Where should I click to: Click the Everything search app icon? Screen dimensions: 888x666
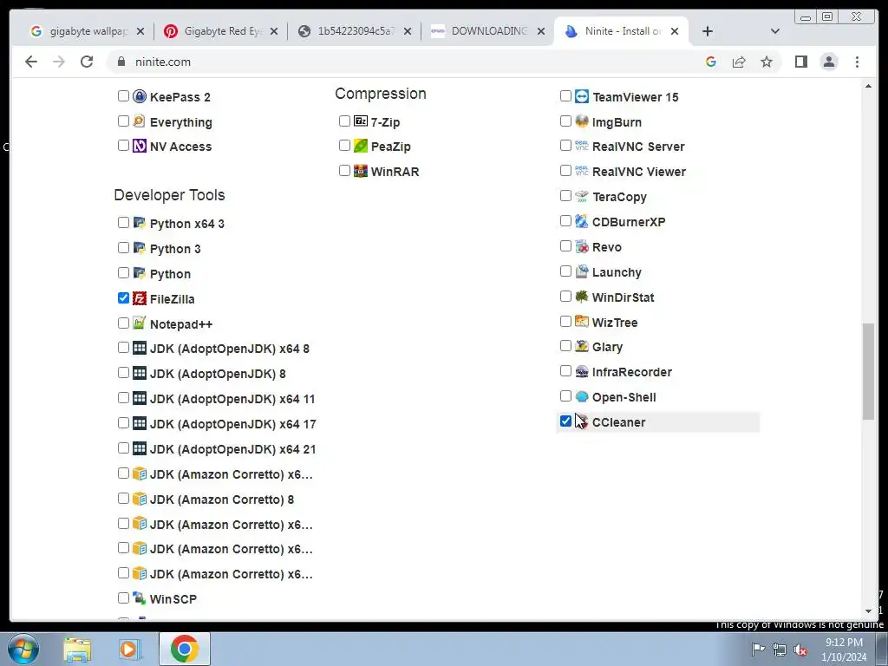pyautogui.click(x=140, y=121)
